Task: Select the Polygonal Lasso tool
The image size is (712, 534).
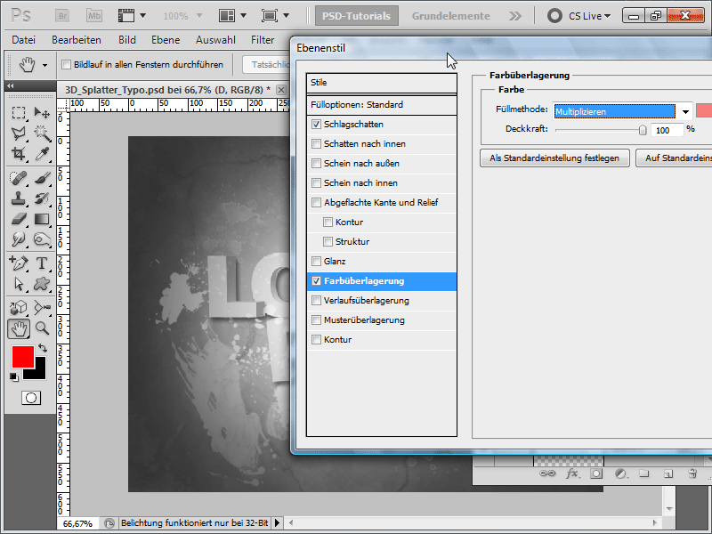Action: click(18, 133)
